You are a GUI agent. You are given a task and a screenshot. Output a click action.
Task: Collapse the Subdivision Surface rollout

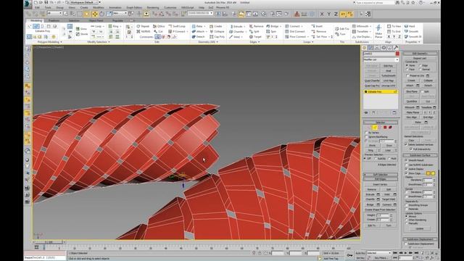tap(420, 155)
